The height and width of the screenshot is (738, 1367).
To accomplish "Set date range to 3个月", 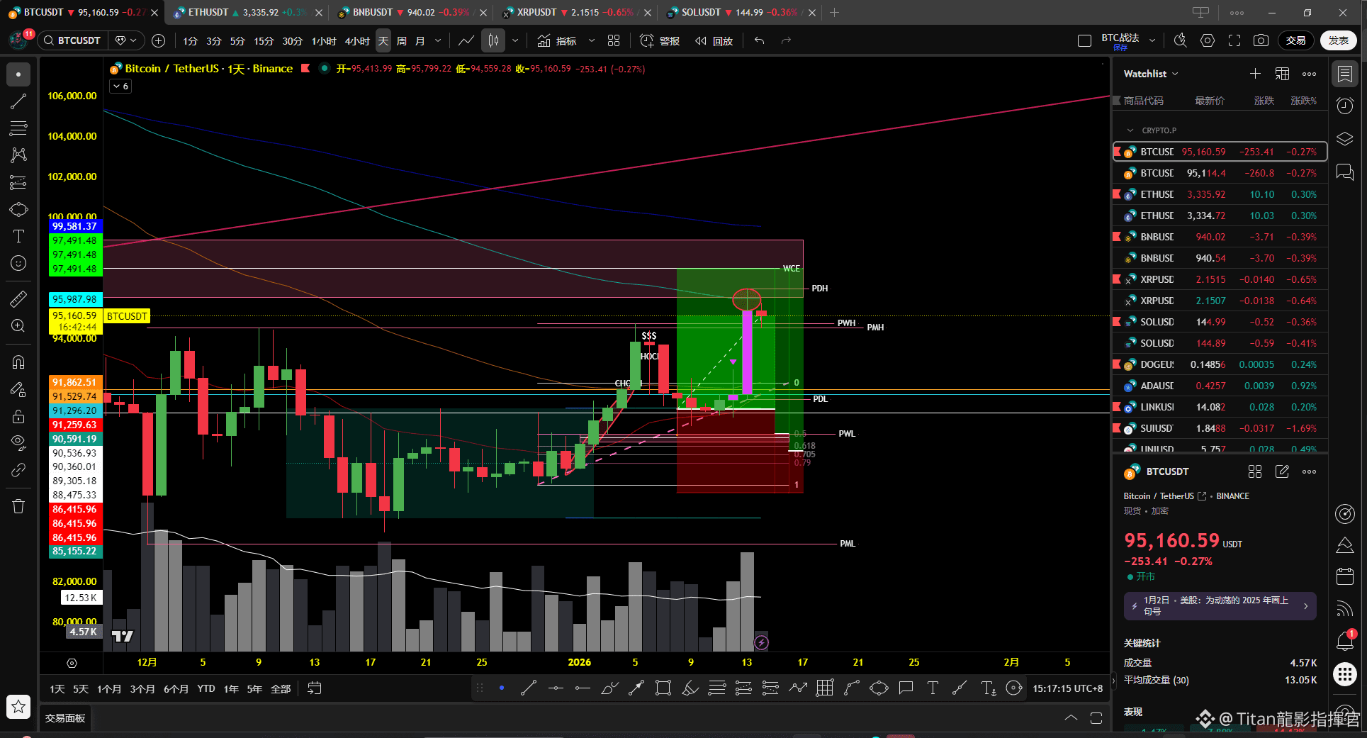I will [x=142, y=688].
